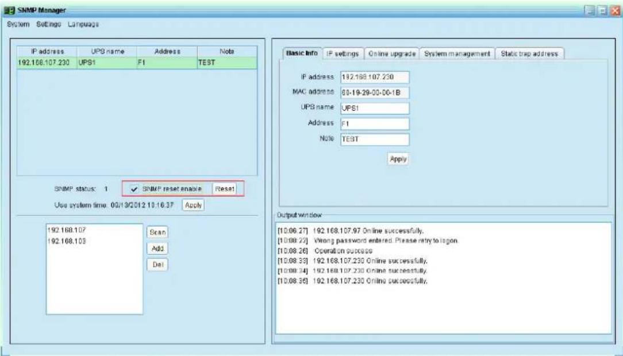Maximize the SNMP Manager window

[603, 10]
